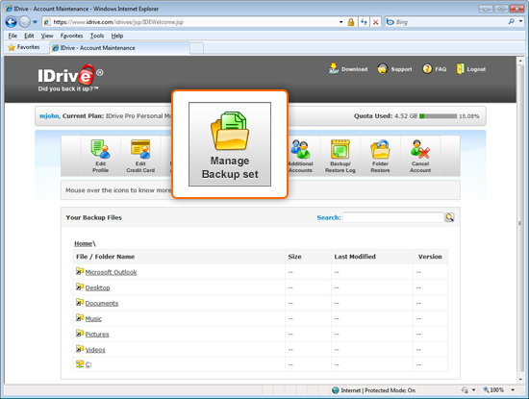The image size is (529, 399).
Task: Click the Support headset icon
Action: click(382, 69)
